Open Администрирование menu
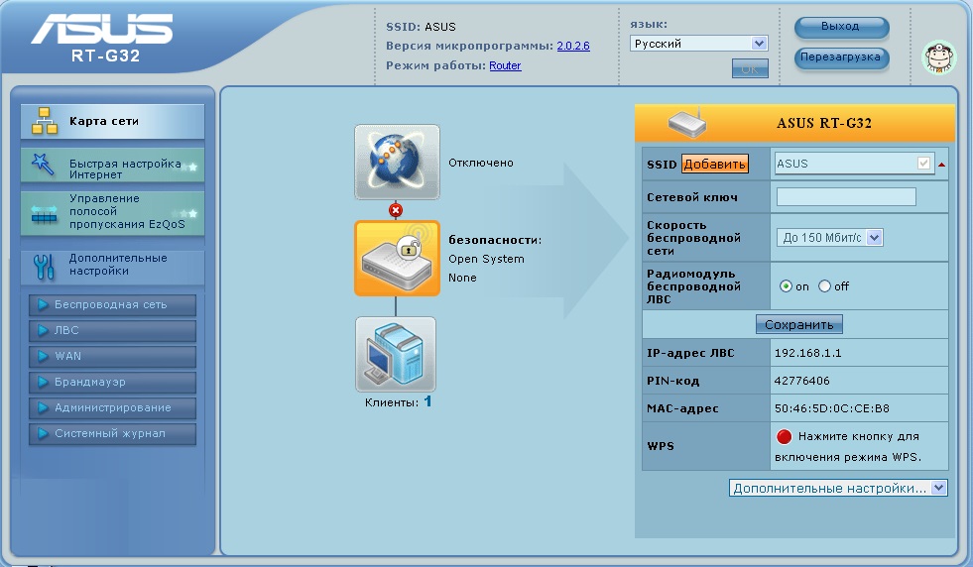 (112, 407)
